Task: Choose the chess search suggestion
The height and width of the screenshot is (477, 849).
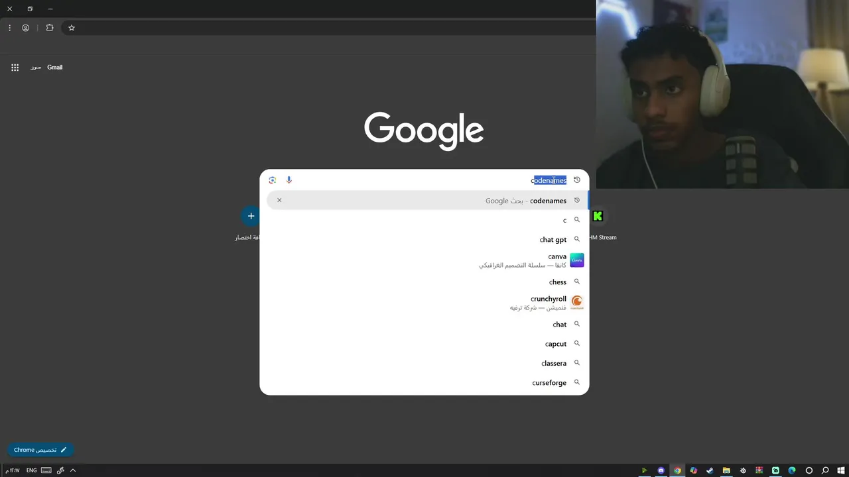Action: point(424,282)
